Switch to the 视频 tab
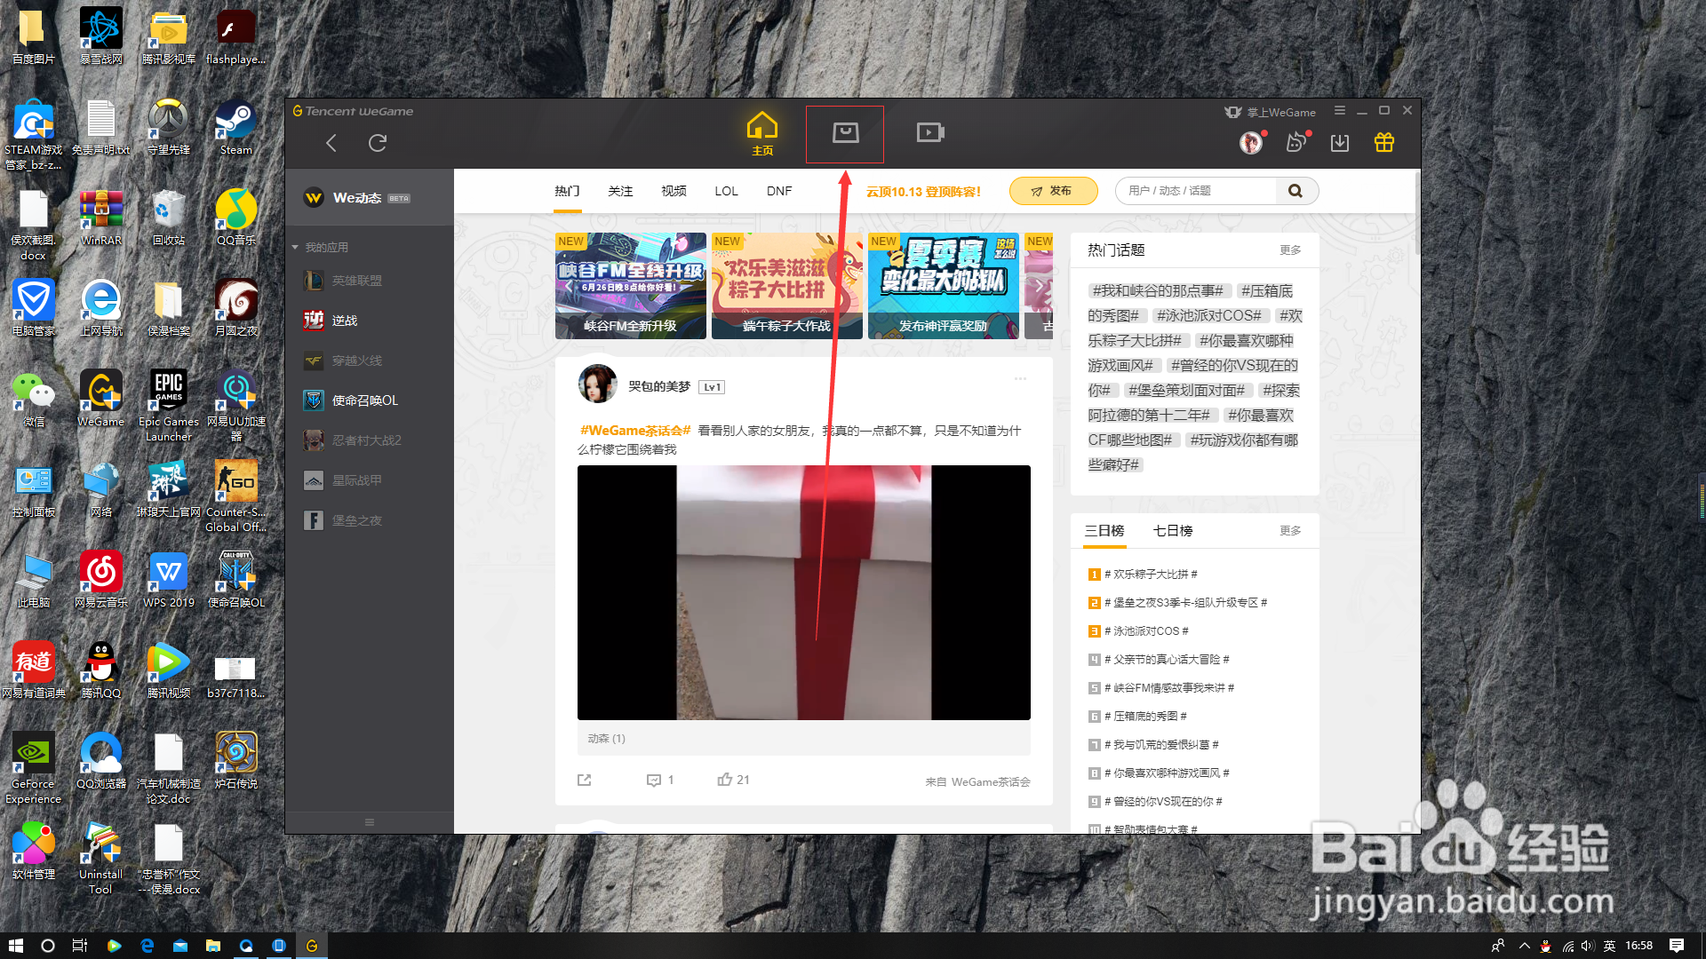Viewport: 1706px width, 959px height. point(673,191)
